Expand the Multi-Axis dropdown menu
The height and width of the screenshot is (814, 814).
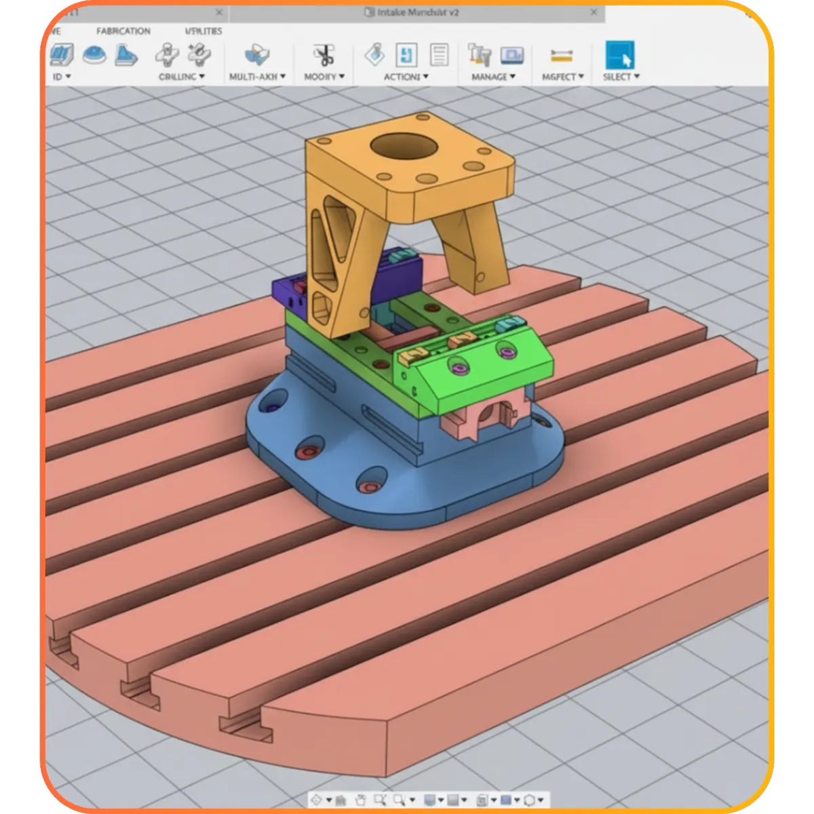(257, 77)
